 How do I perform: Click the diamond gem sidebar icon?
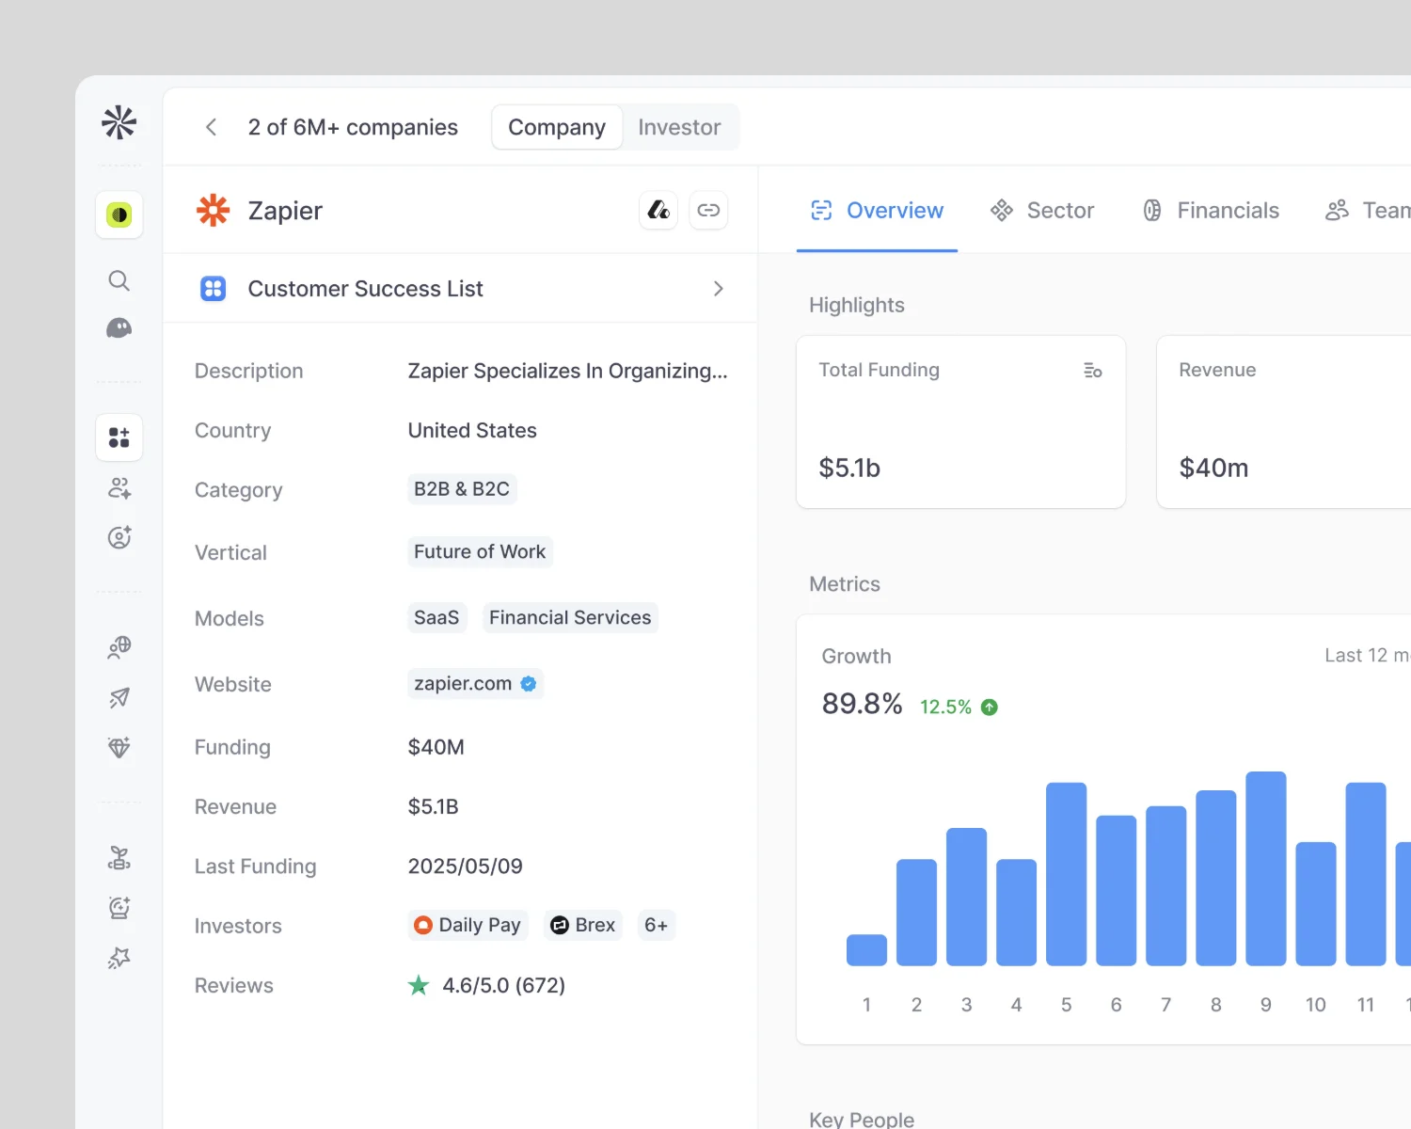(x=119, y=747)
